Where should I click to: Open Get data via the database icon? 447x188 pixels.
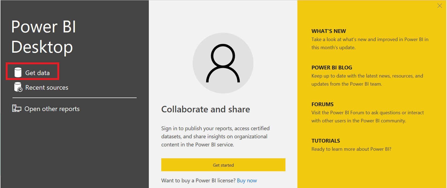[18, 72]
